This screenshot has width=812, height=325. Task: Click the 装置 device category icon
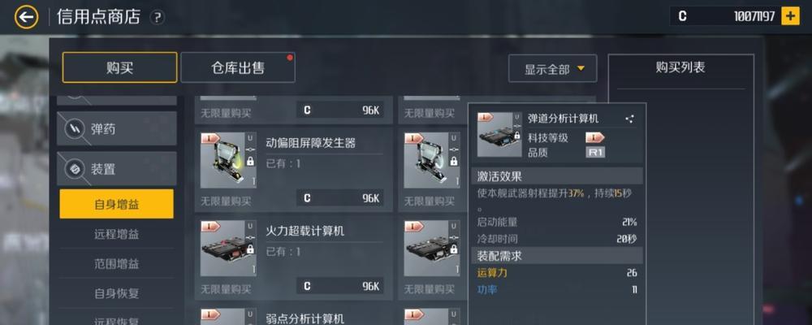(75, 169)
